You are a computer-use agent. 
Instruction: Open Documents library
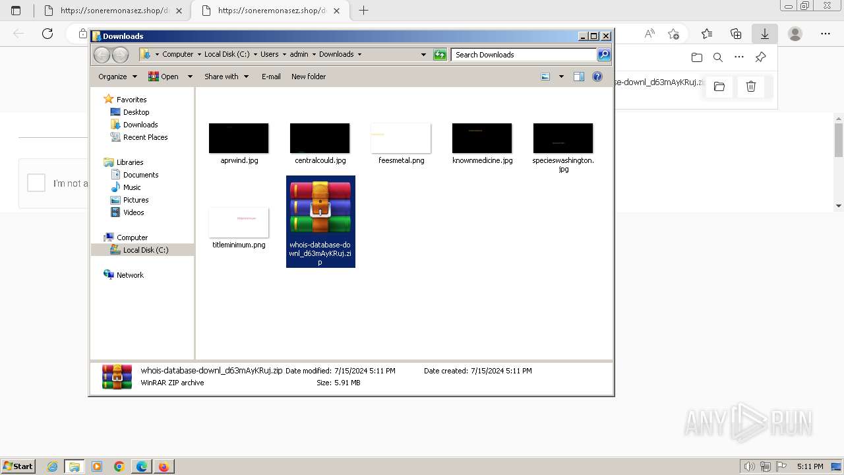coord(140,175)
